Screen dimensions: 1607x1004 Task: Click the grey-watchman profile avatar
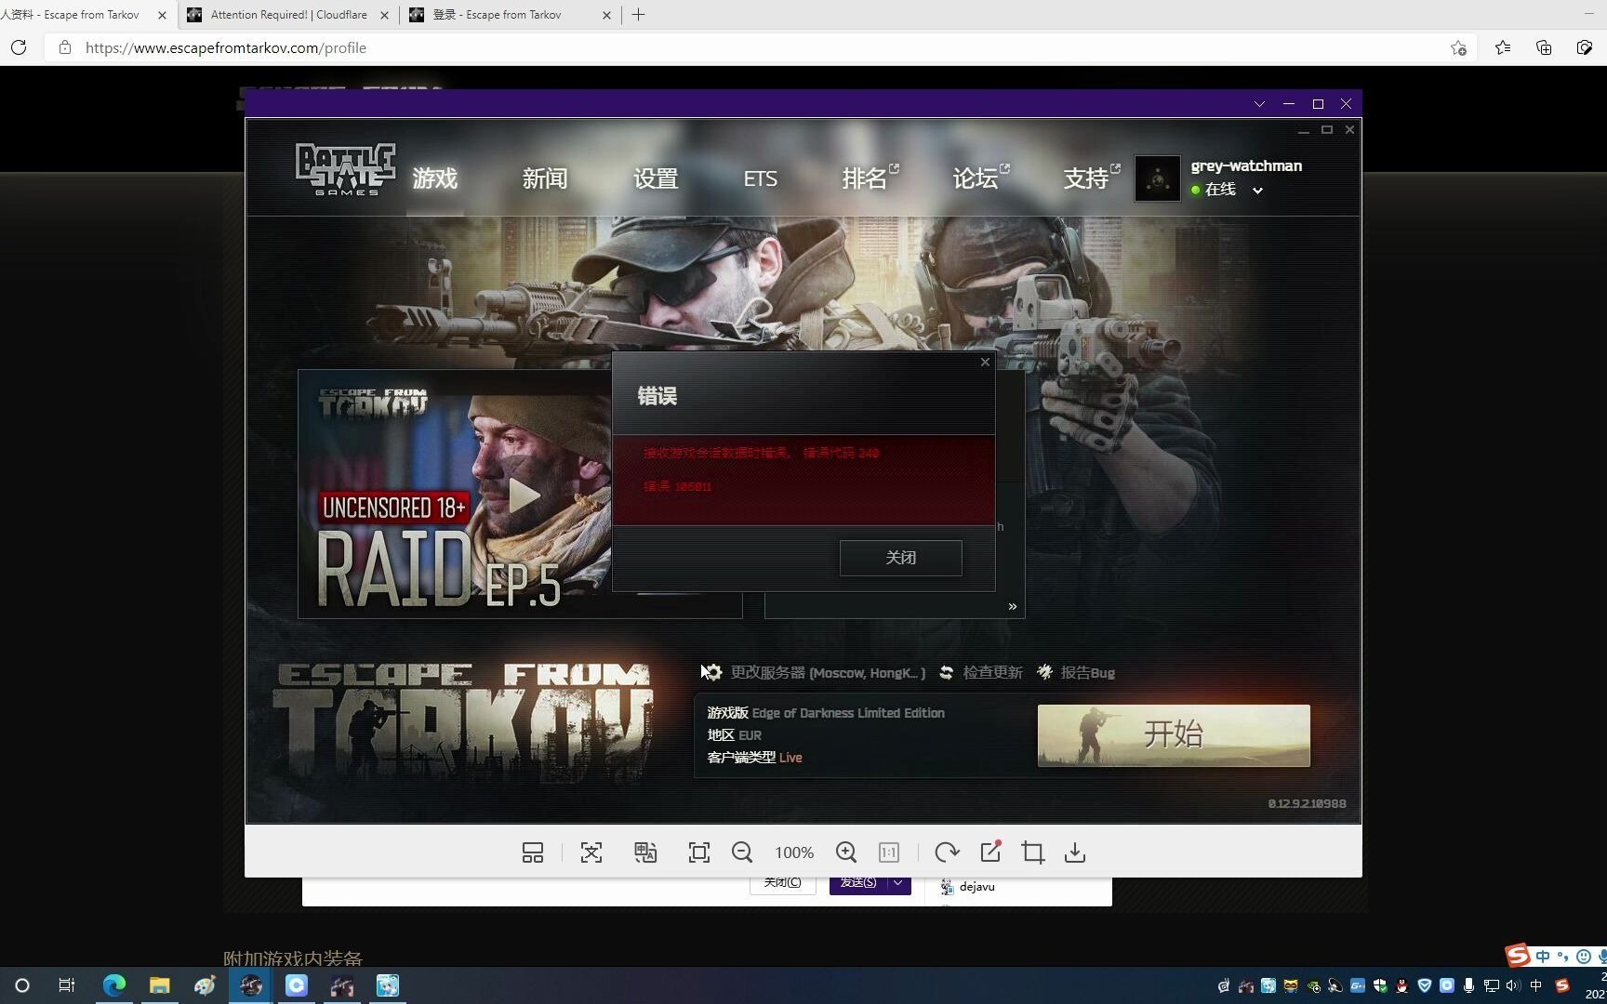(x=1158, y=178)
